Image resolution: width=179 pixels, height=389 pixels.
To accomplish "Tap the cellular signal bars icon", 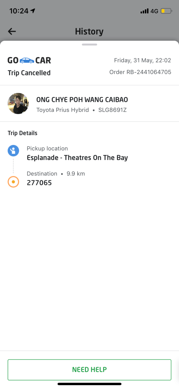I will tap(144, 11).
